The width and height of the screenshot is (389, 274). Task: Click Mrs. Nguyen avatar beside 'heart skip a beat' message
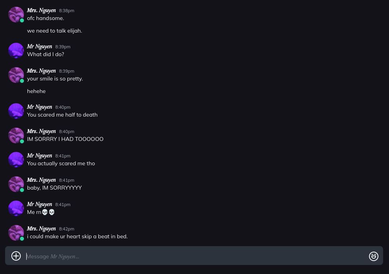[x=16, y=233]
